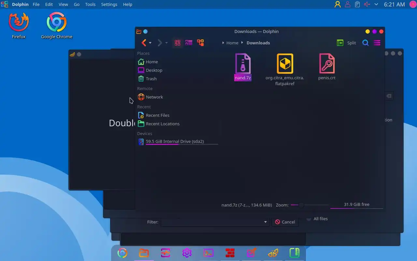
Task: Open the Filter combo box dropdown arrow
Action: (x=266, y=222)
